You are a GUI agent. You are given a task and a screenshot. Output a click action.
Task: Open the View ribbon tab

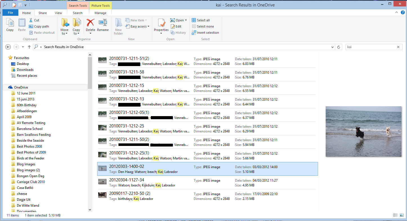[59, 13]
